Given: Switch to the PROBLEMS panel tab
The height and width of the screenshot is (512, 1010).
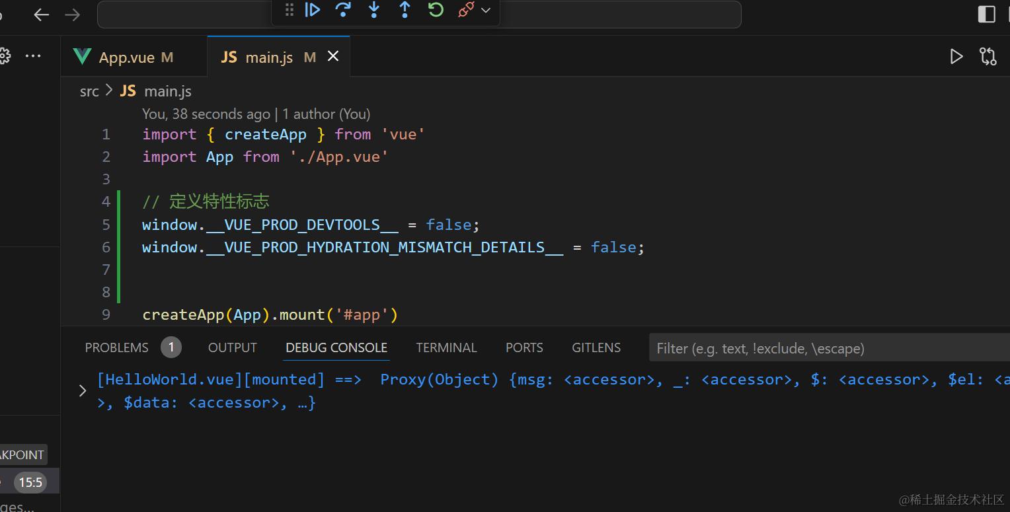Looking at the screenshot, I should [x=117, y=347].
